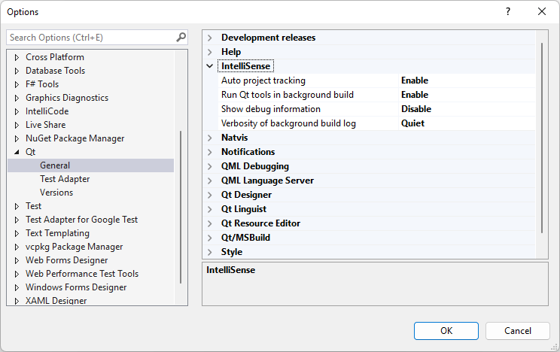The width and height of the screenshot is (560, 352).
Task: Select the Text Templating label
Action: click(57, 233)
